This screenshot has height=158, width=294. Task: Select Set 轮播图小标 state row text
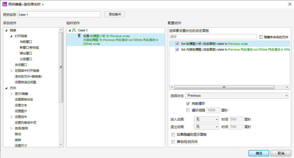[x=214, y=44]
